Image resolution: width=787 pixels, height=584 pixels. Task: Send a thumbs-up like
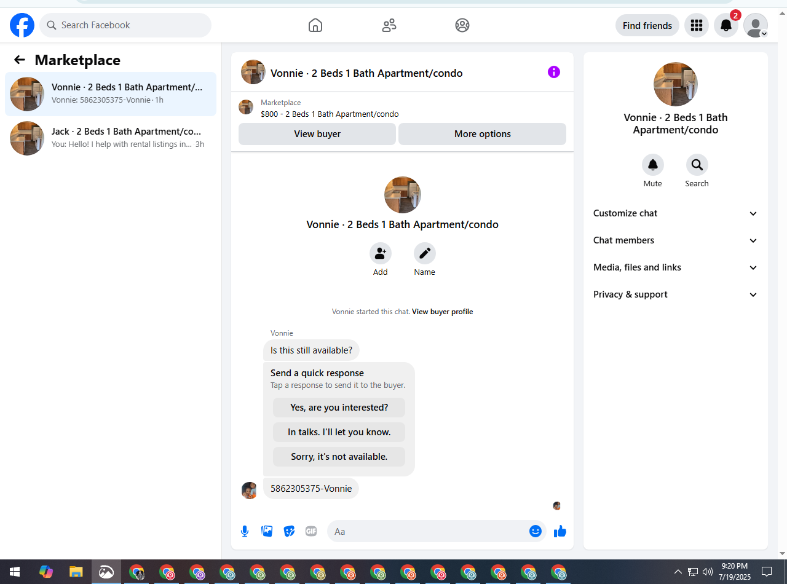[560, 531]
